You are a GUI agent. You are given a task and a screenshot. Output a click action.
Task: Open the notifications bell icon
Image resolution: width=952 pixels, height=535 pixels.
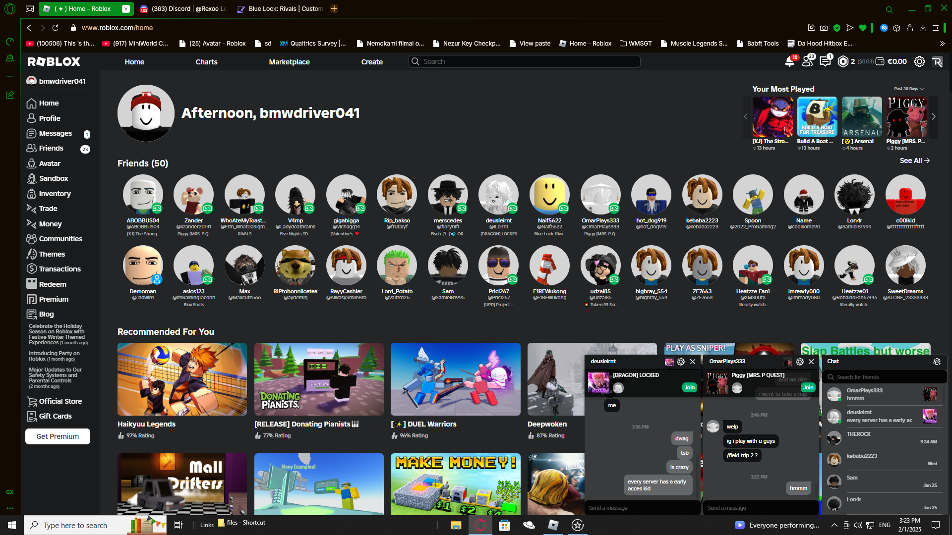click(789, 61)
